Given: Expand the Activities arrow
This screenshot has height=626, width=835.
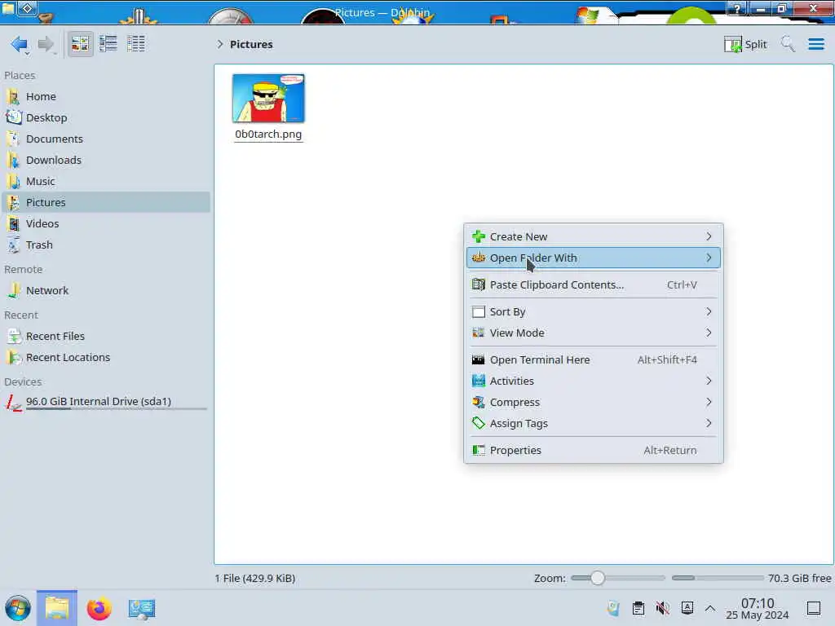Looking at the screenshot, I should pos(709,381).
